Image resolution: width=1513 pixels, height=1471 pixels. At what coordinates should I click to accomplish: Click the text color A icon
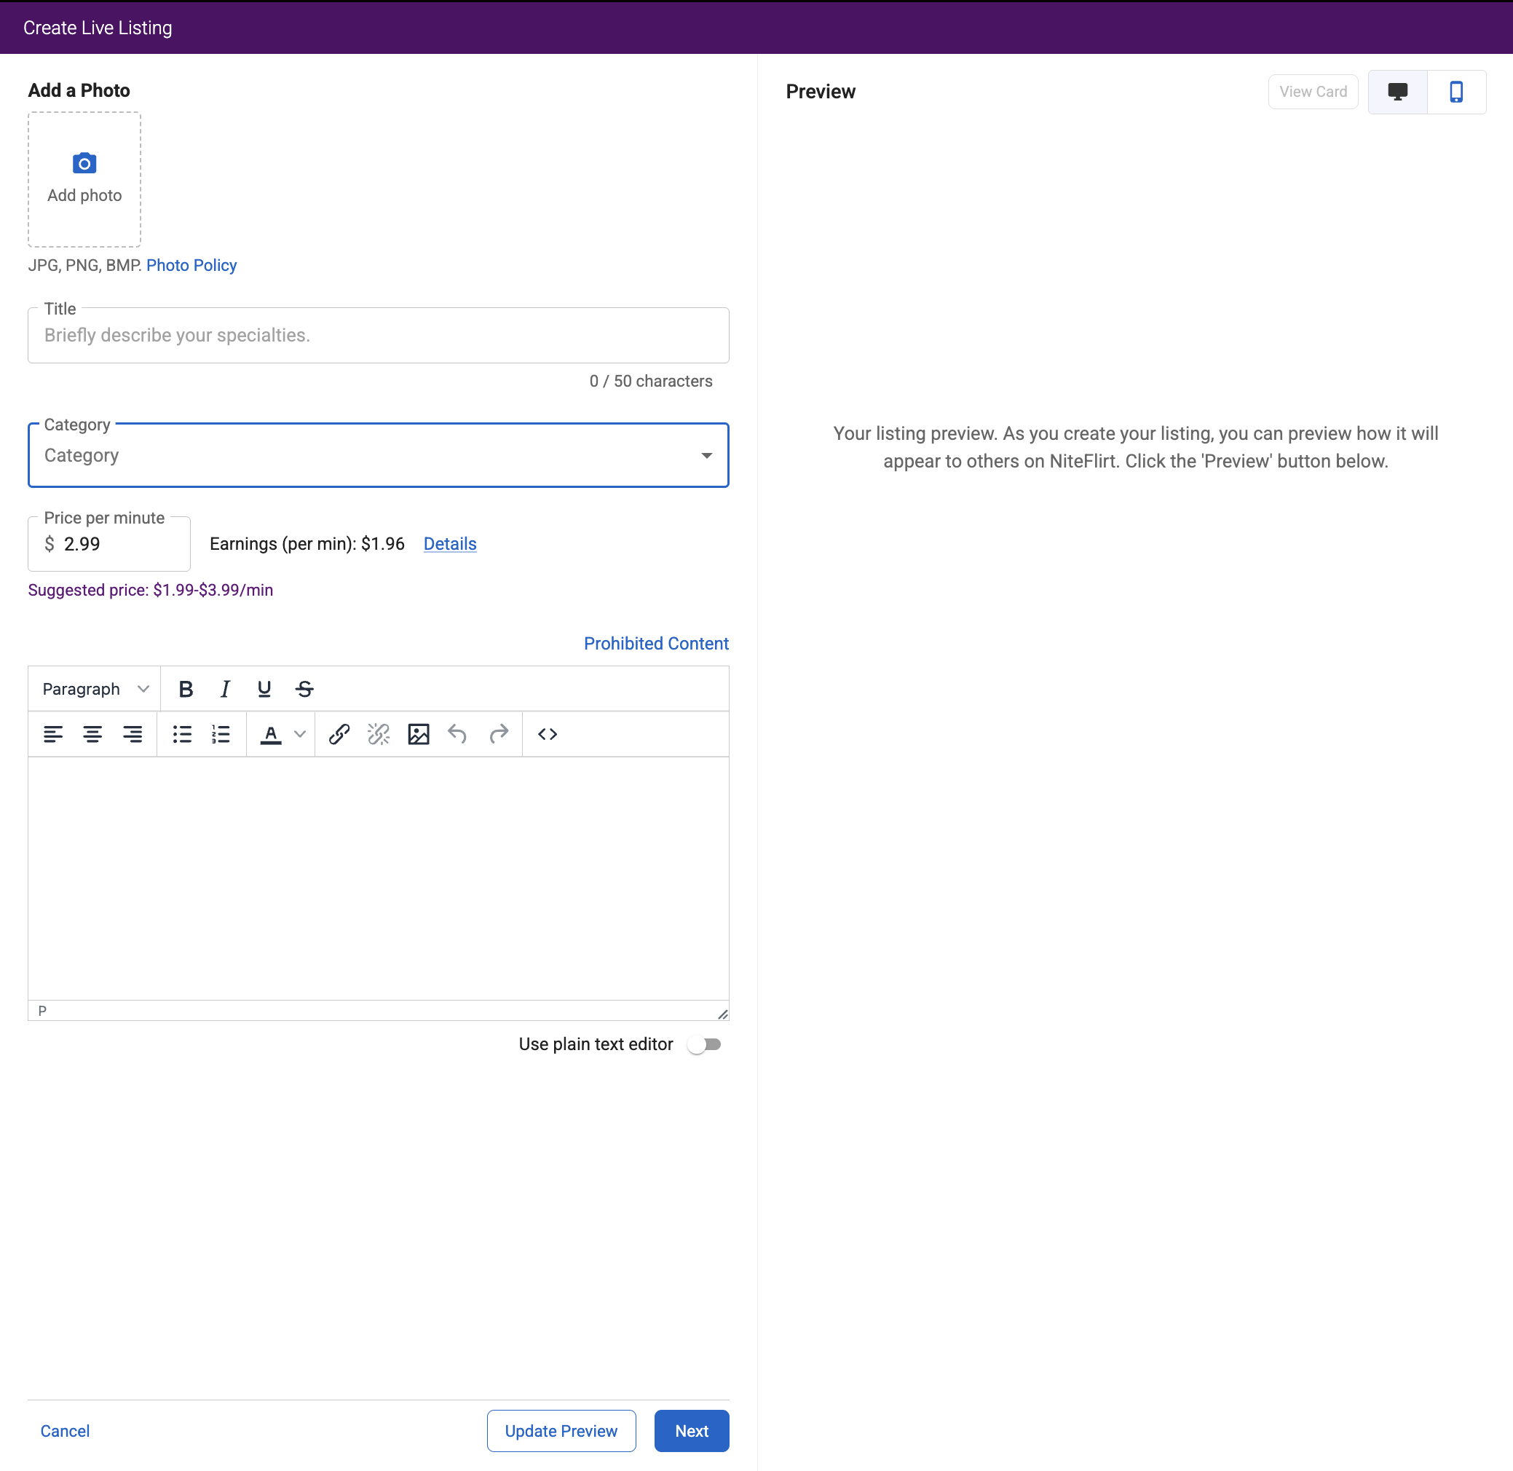click(271, 734)
